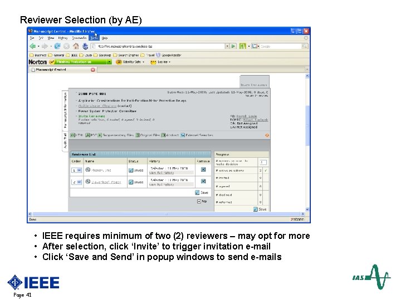Click the Firefox Forward arrow button

point(45,46)
